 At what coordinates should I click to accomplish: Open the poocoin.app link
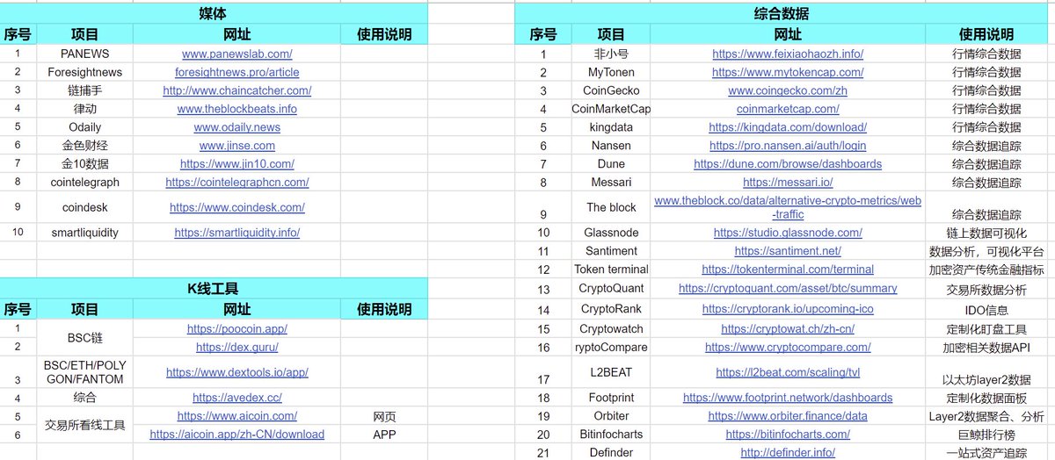(236, 329)
